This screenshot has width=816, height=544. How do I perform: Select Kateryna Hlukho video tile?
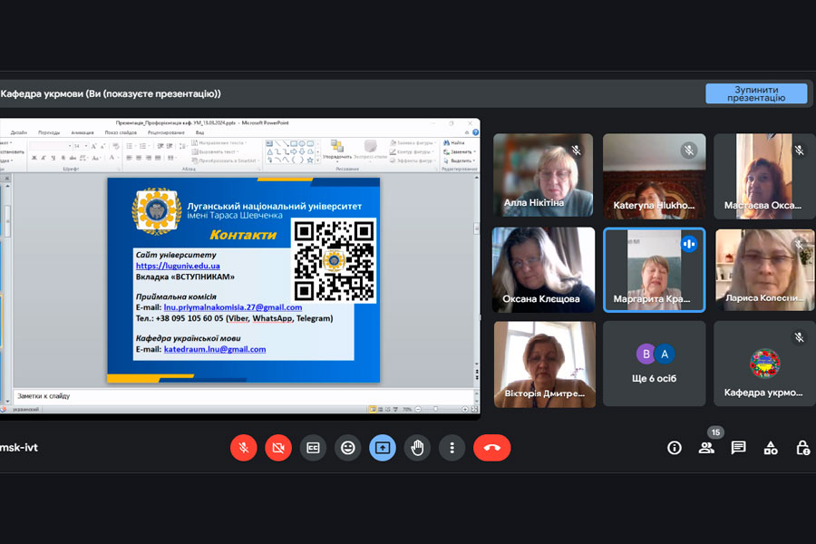coord(654,176)
